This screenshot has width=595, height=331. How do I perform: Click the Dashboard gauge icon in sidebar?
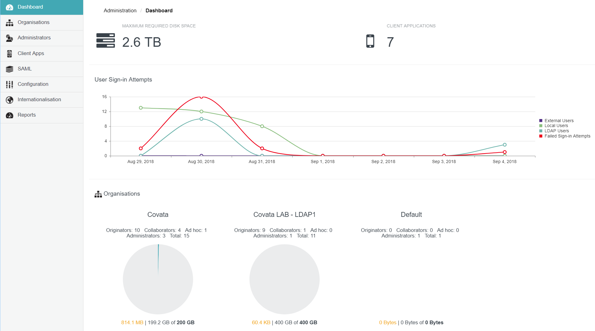pos(10,7)
